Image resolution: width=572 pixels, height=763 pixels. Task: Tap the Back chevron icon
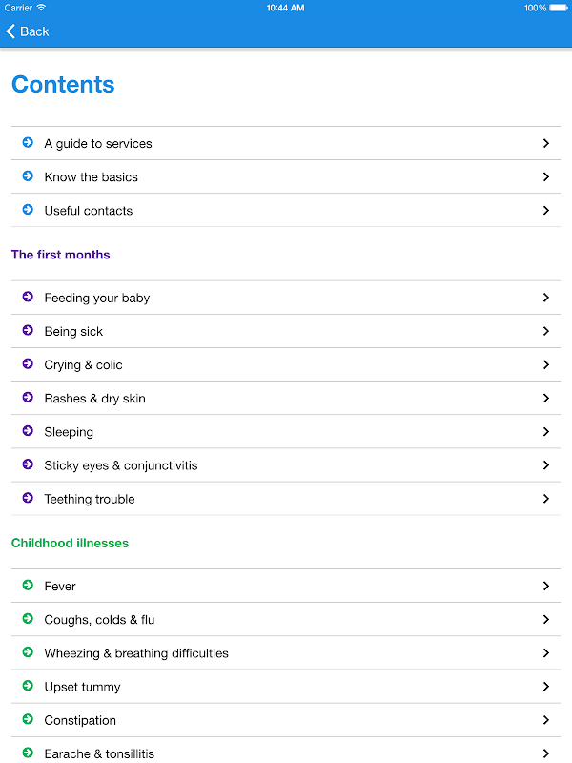(10, 31)
